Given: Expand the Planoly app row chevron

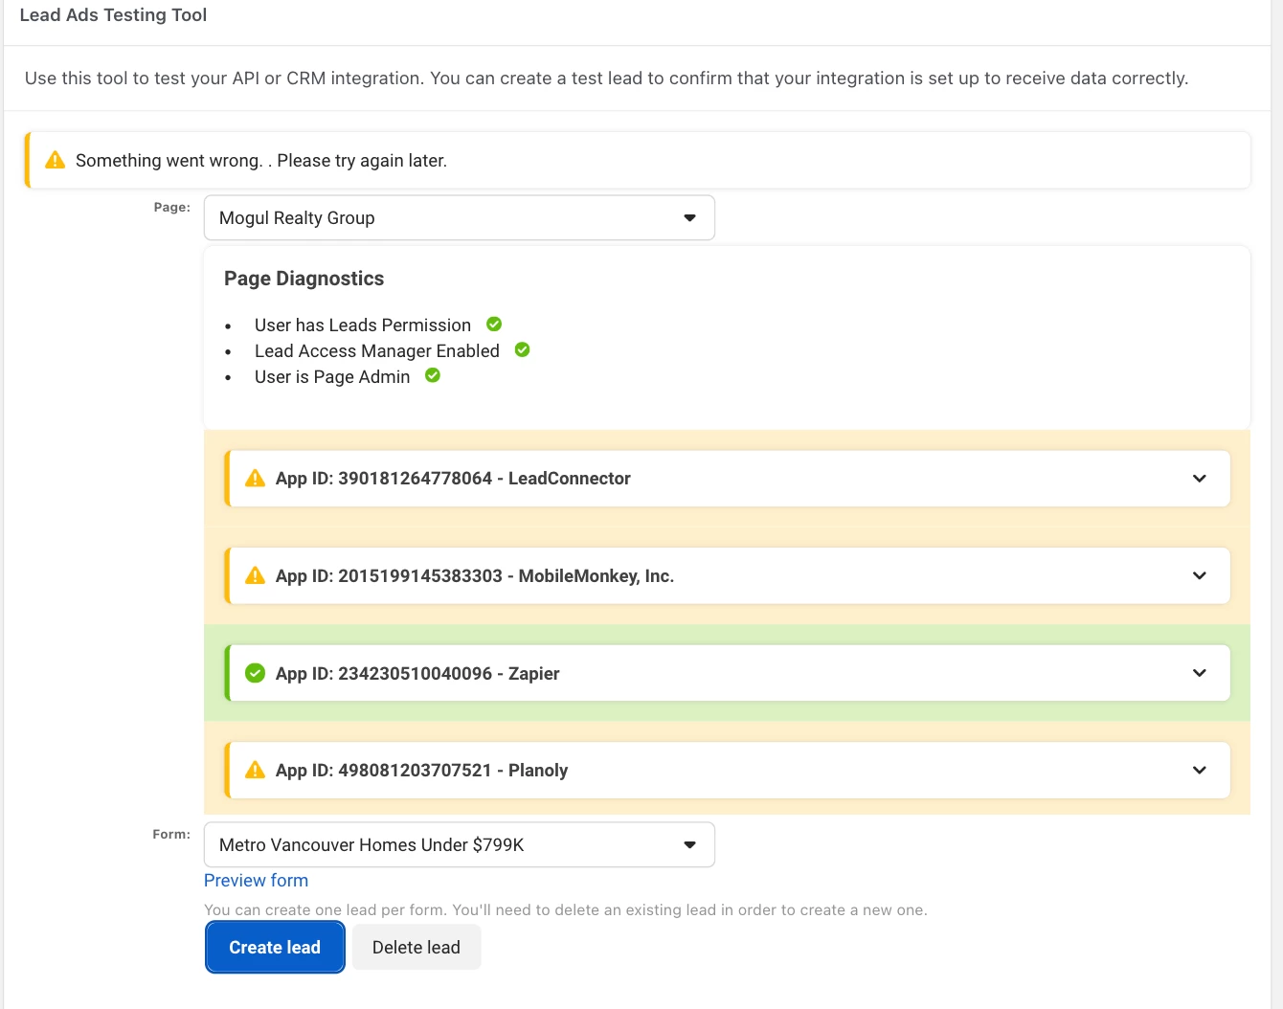Looking at the screenshot, I should (x=1199, y=770).
